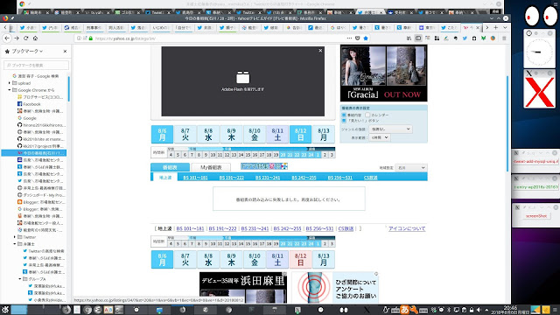Click the clock in the system tray

[x=510, y=310]
